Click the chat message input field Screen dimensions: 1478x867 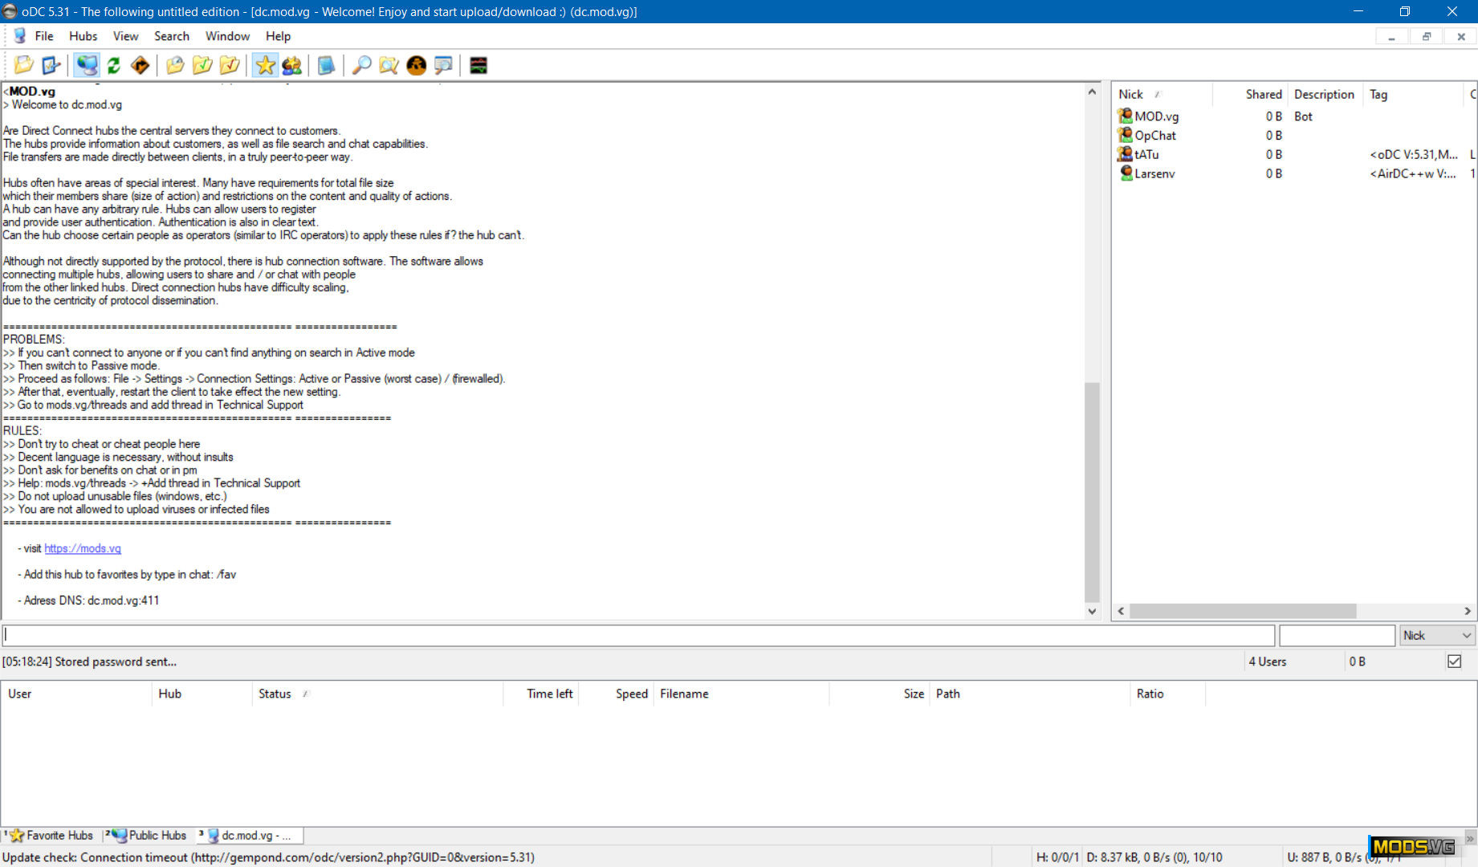[638, 635]
